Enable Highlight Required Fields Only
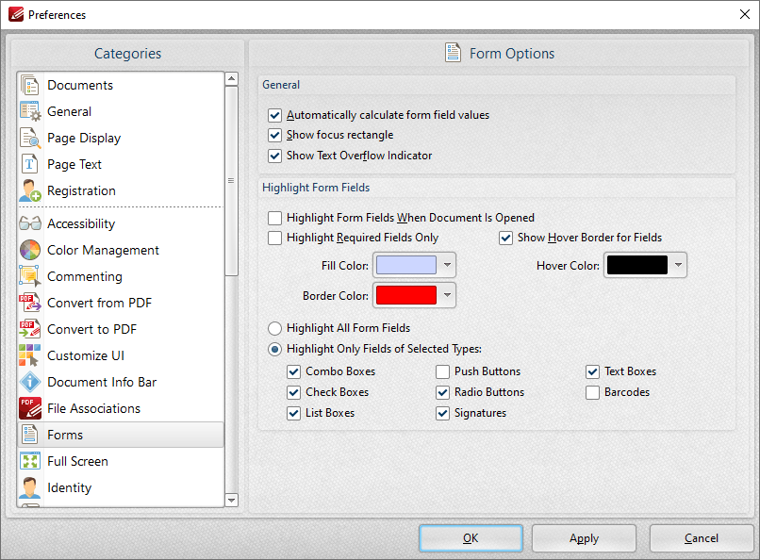The height and width of the screenshot is (560, 760). pos(274,238)
